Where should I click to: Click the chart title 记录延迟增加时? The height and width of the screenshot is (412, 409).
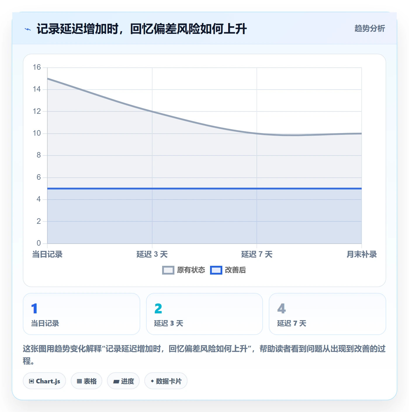[142, 29]
